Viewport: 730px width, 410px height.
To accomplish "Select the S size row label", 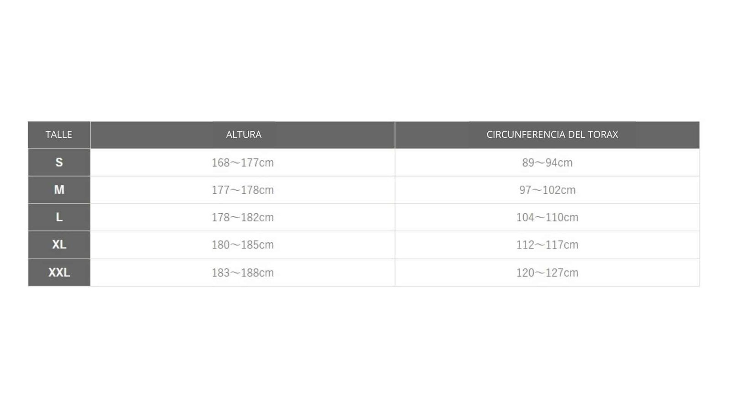I will click(x=59, y=163).
